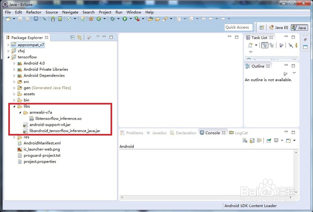Toggle Focus on Workweek in Task List
313x212 pixels.
(281, 45)
